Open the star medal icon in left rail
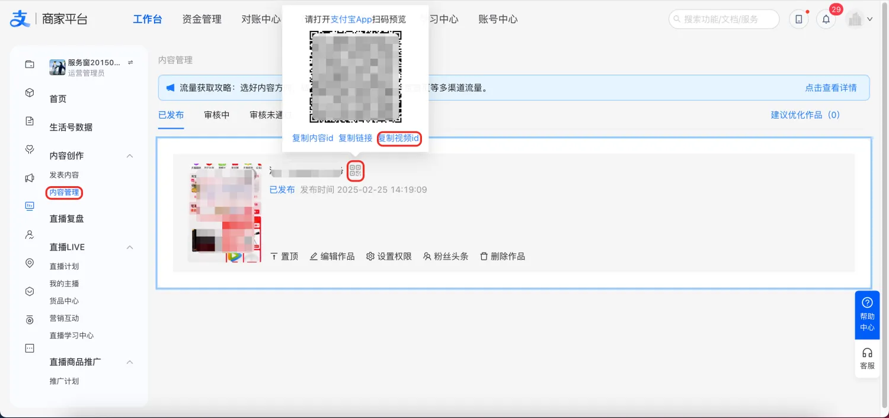 pos(30,320)
